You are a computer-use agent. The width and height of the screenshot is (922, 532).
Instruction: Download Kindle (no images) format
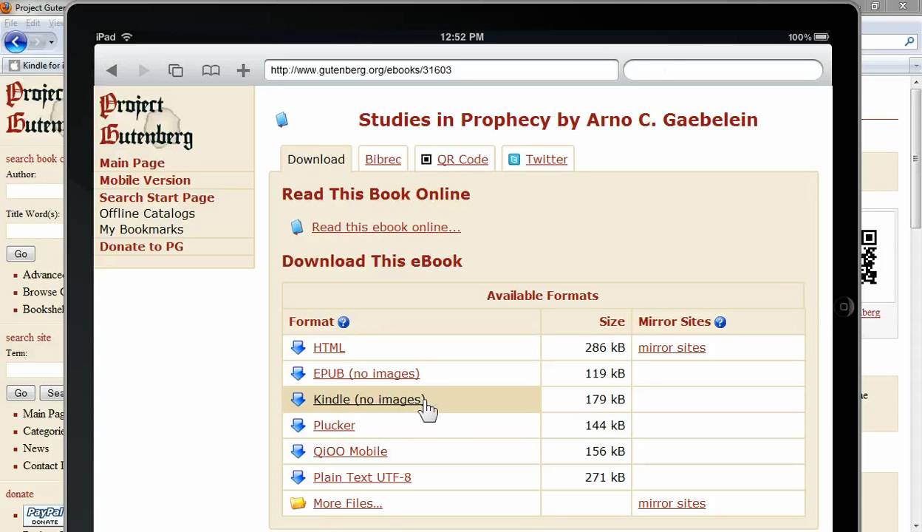[369, 399]
